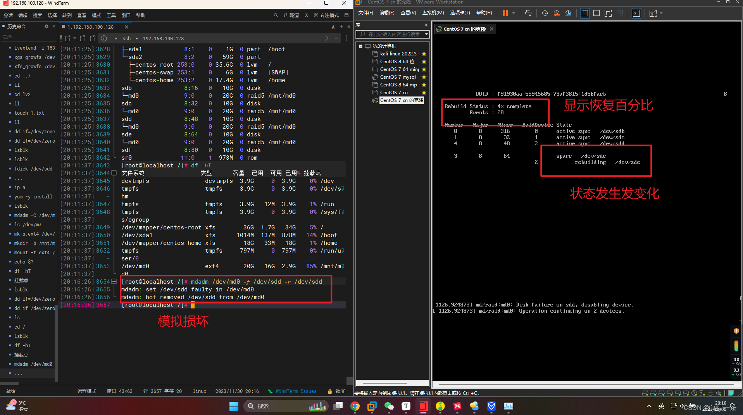Click VMware stretch guest display icon
Image resolution: width=743 pixels, height=415 pixels.
pos(653,13)
